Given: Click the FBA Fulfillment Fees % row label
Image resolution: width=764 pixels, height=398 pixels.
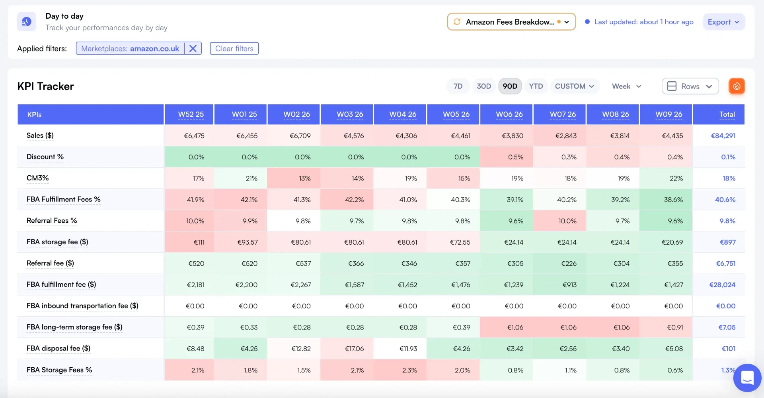Looking at the screenshot, I should pos(64,199).
